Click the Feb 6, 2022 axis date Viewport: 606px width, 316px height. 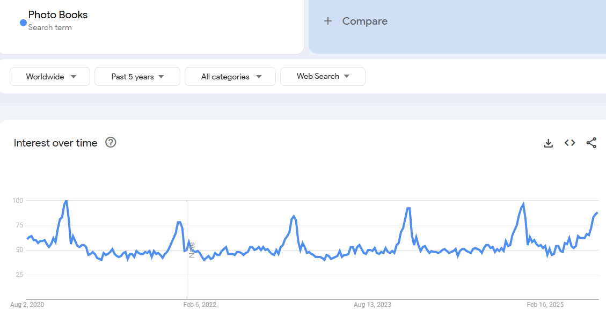click(x=200, y=305)
